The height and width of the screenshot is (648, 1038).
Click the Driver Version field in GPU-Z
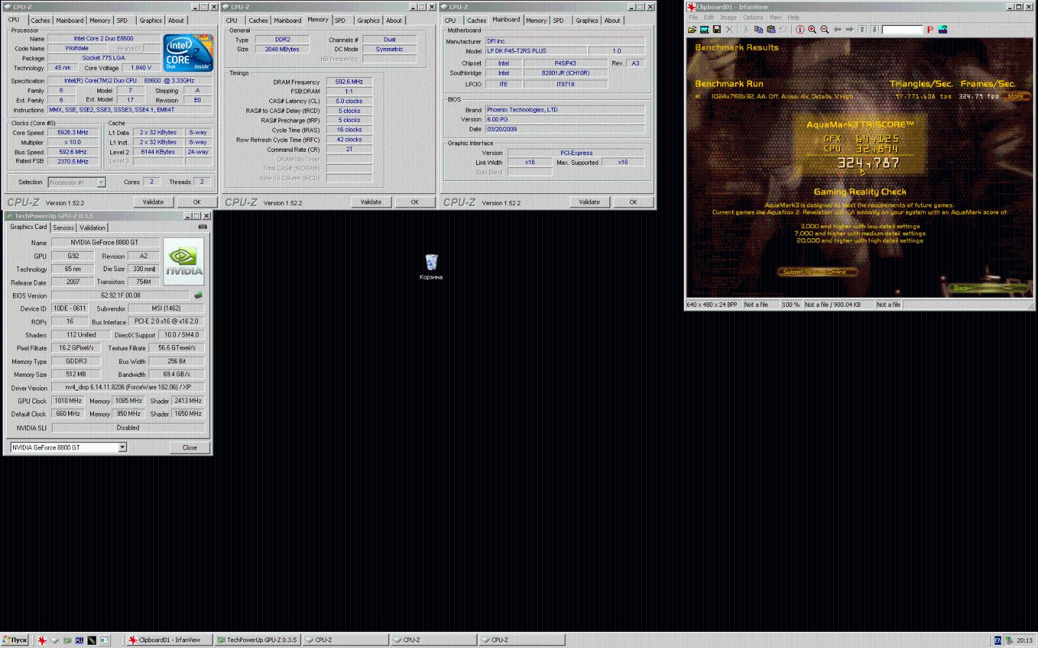click(128, 388)
